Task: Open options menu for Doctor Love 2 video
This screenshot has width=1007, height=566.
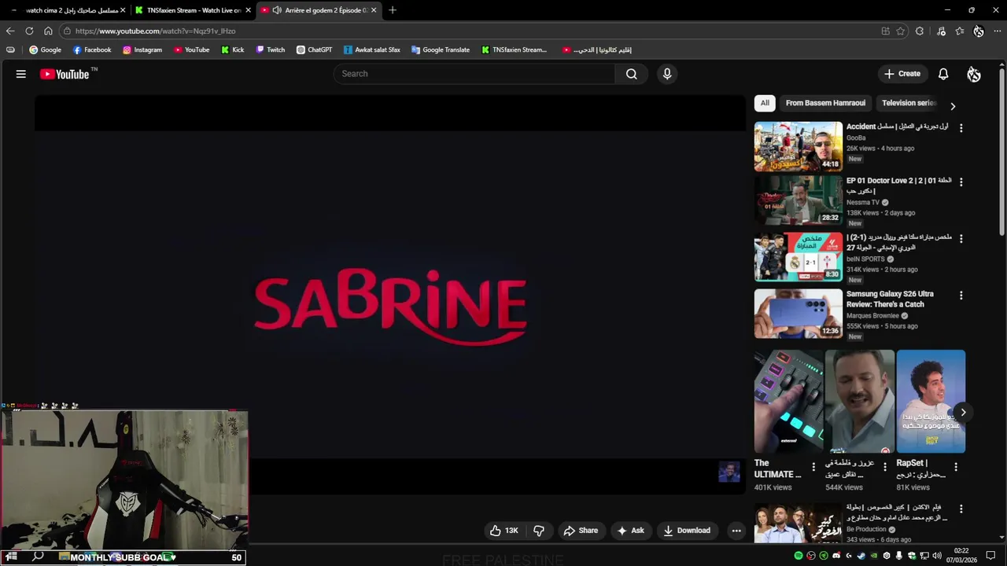Action: pyautogui.click(x=961, y=182)
